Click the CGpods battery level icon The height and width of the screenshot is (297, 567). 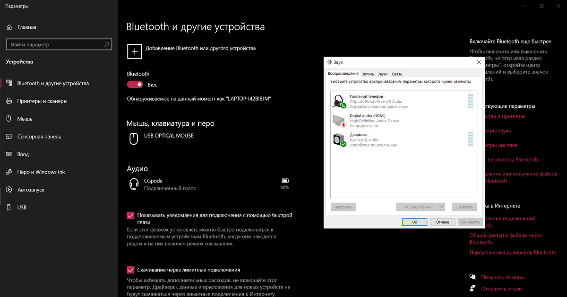coord(284,181)
